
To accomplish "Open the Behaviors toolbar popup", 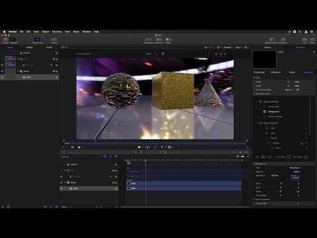I will click(x=159, y=40).
